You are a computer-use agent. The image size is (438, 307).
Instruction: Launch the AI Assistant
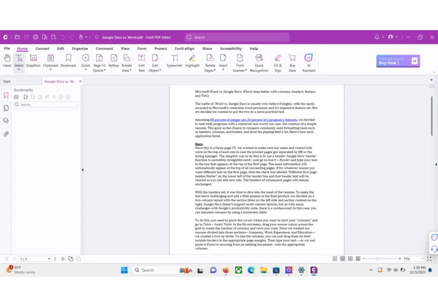309,63
